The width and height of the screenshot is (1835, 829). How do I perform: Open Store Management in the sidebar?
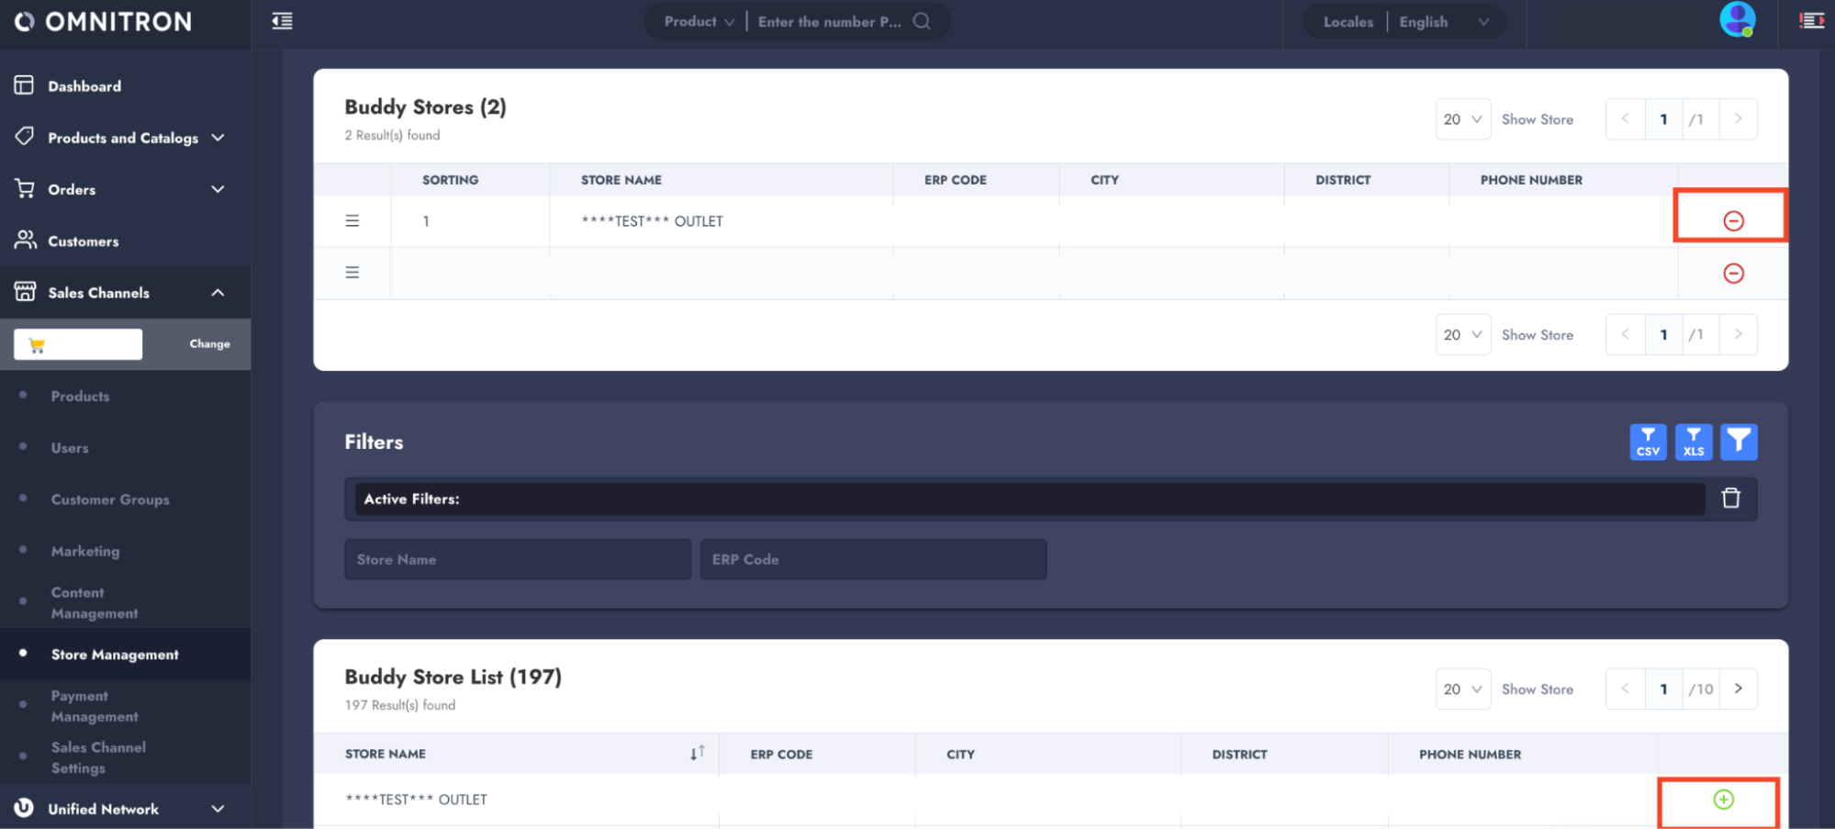tap(115, 655)
